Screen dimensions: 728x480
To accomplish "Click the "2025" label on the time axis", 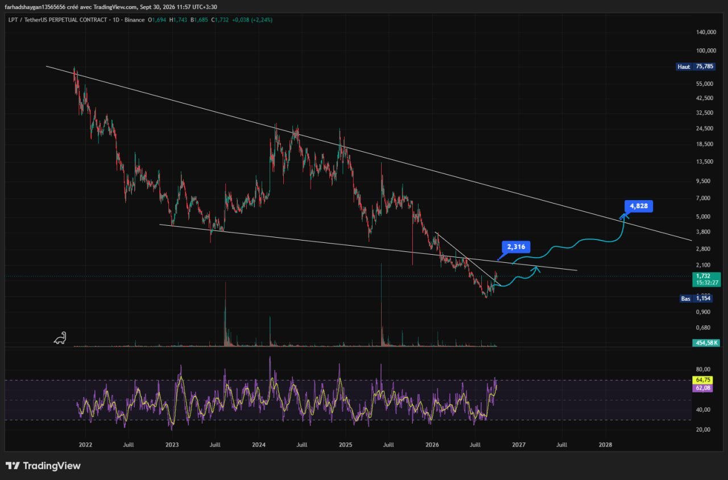I will tap(346, 445).
